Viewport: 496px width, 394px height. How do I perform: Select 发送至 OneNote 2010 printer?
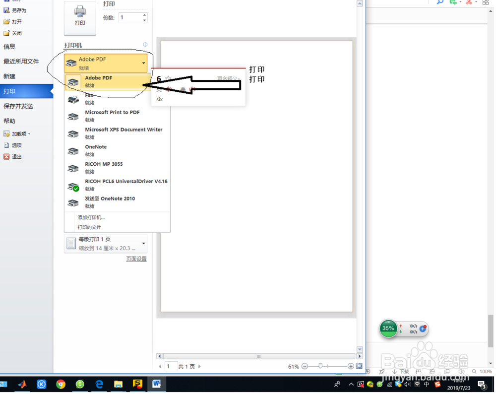[x=118, y=202]
